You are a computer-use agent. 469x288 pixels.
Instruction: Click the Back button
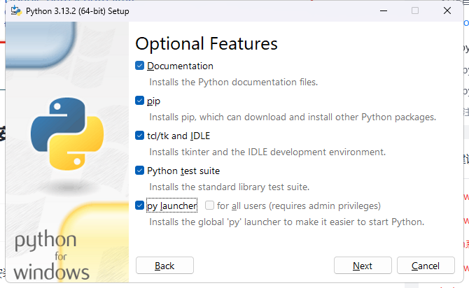coord(164,266)
